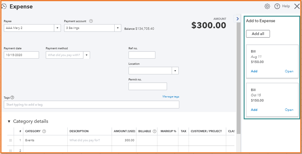Screen dimensions: 302x154
Task: Expand the Payment method dropdown
Action: tap(87, 55)
